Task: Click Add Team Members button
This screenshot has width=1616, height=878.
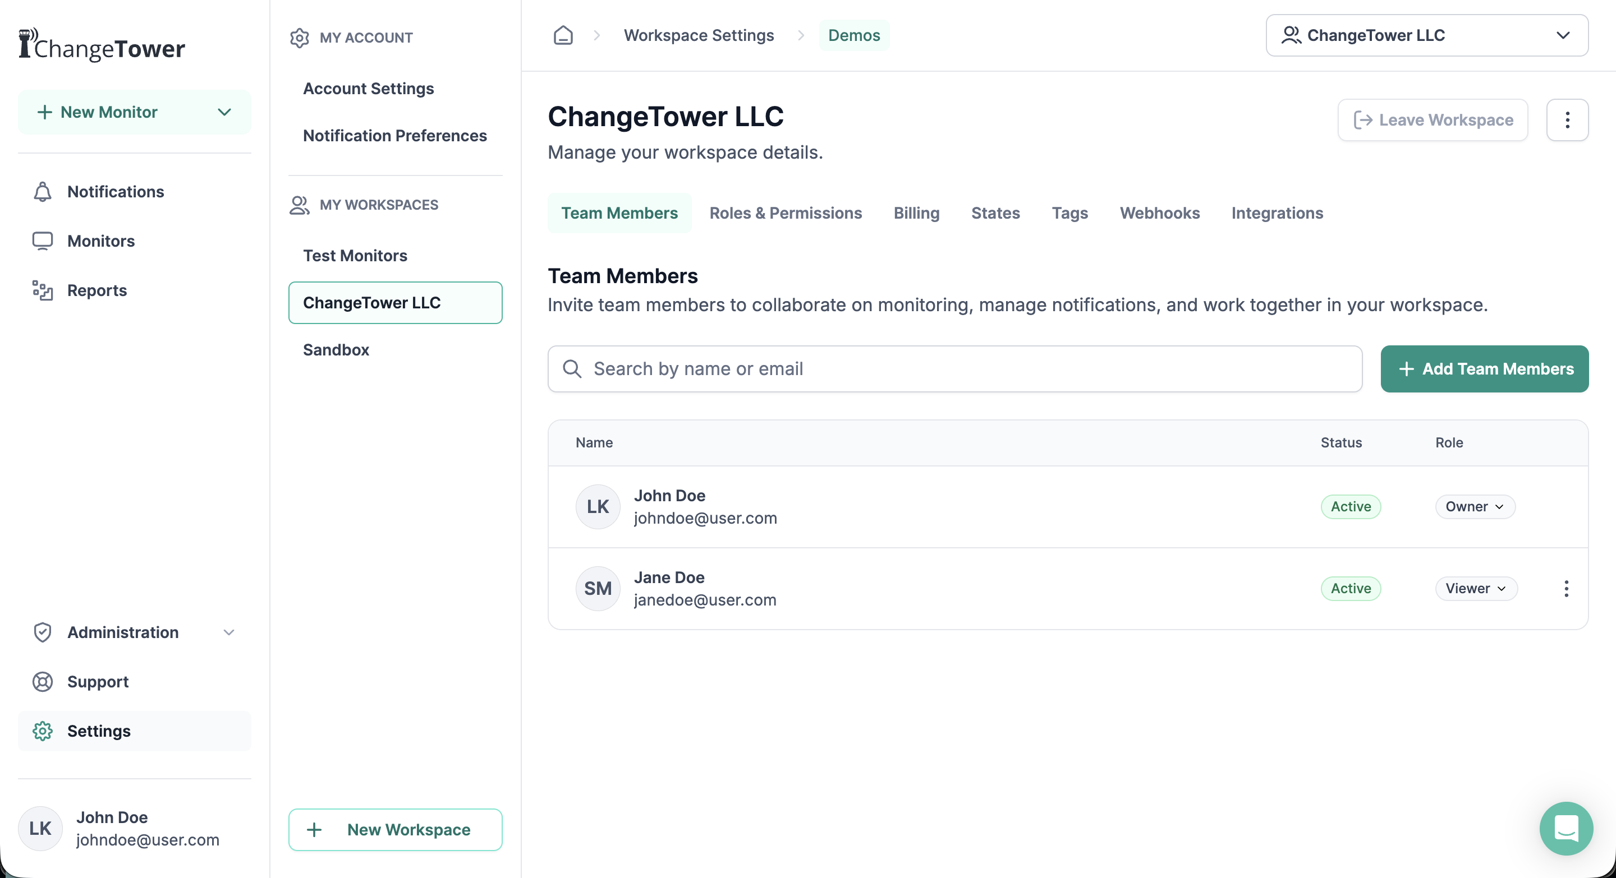Action: tap(1484, 369)
